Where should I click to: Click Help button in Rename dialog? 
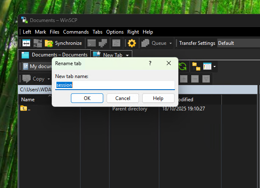click(x=158, y=98)
